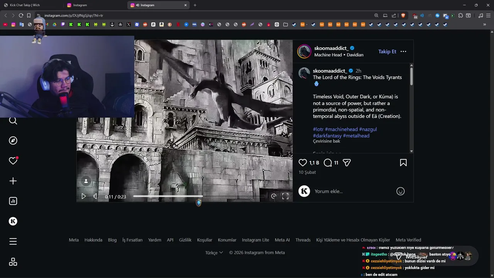Open post more options three dots
The image size is (494, 278).
click(403, 51)
